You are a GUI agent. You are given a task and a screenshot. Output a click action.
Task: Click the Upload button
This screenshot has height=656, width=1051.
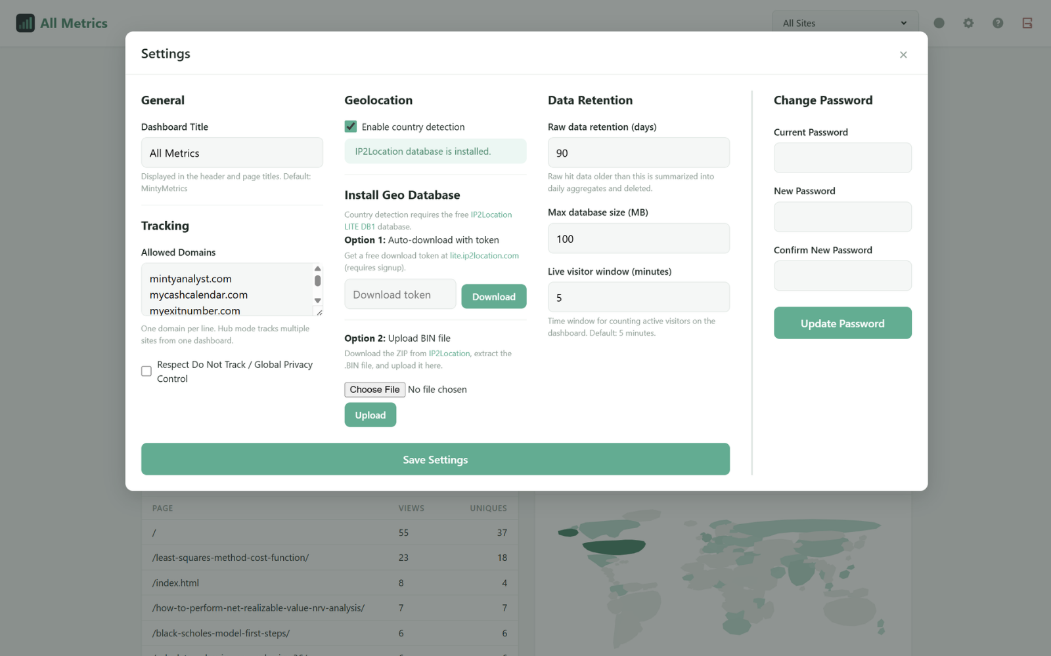(370, 415)
